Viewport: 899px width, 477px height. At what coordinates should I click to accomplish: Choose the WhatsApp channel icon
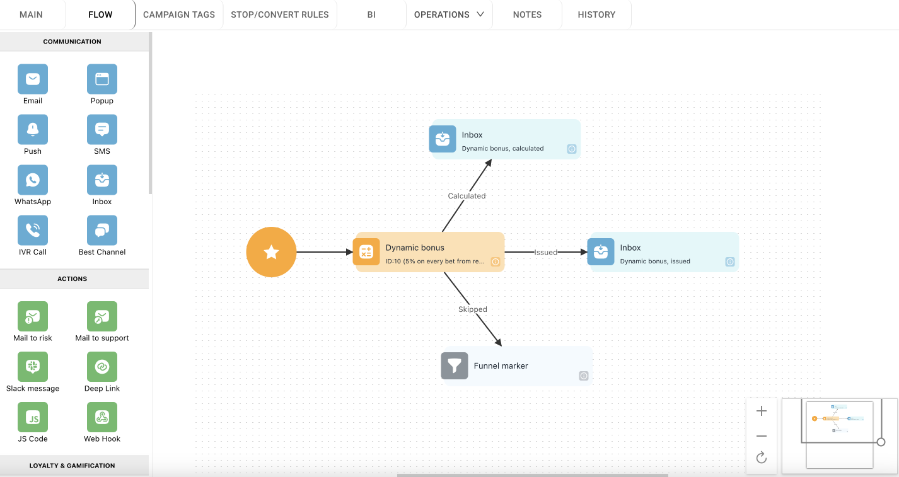pos(33,180)
